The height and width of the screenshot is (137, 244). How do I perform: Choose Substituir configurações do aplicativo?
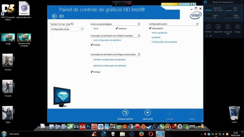pyautogui.click(x=109, y=60)
